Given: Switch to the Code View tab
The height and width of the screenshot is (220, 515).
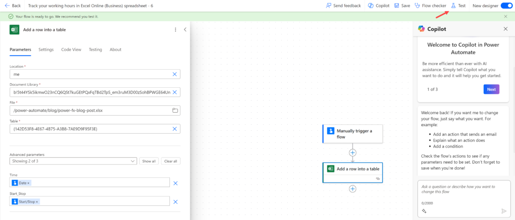Looking at the screenshot, I should pos(71,50).
